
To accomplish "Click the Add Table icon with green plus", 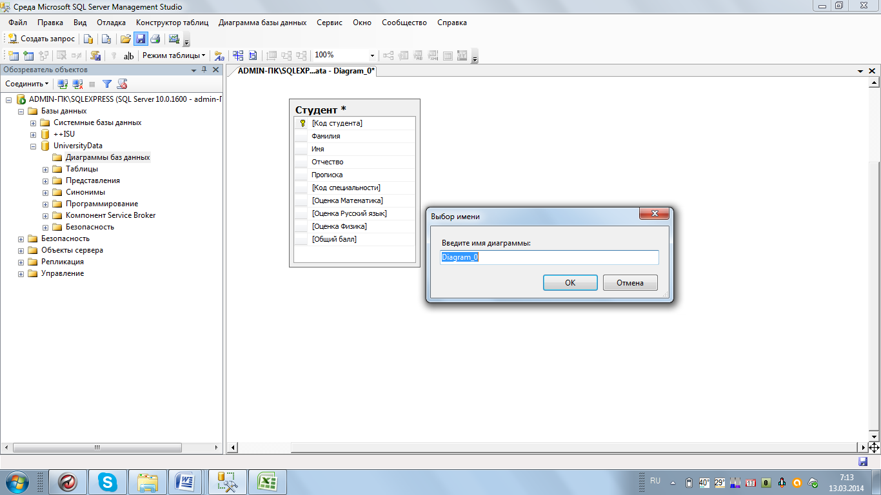I will coord(28,55).
